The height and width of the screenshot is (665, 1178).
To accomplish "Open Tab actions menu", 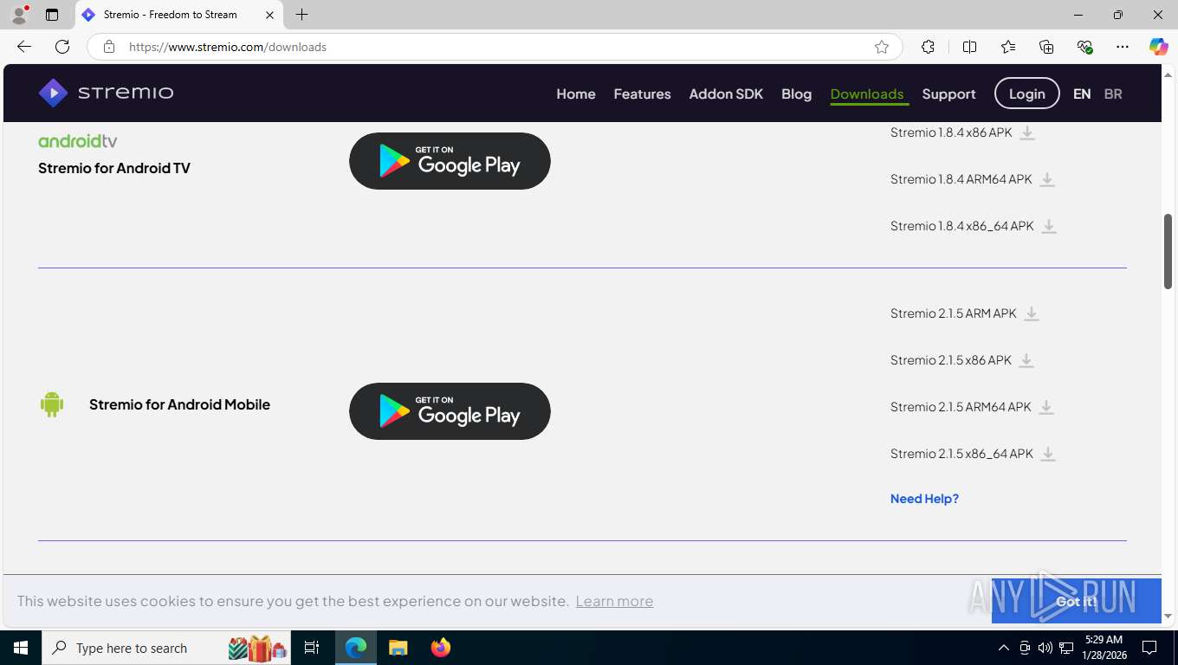I will pos(52,15).
